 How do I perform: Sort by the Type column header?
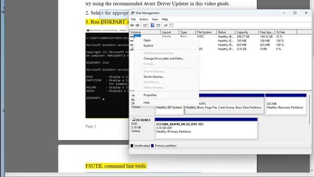coord(187,32)
